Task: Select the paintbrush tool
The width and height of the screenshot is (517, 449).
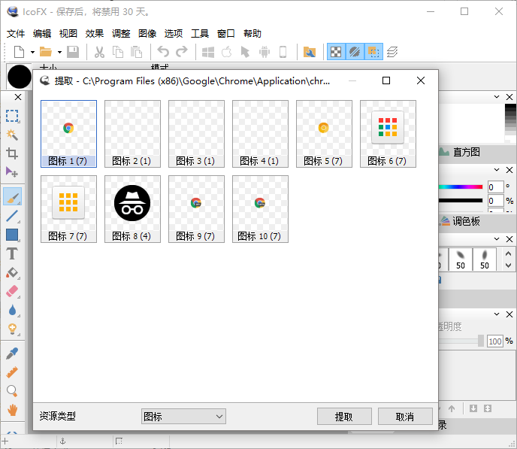Action: (12, 196)
